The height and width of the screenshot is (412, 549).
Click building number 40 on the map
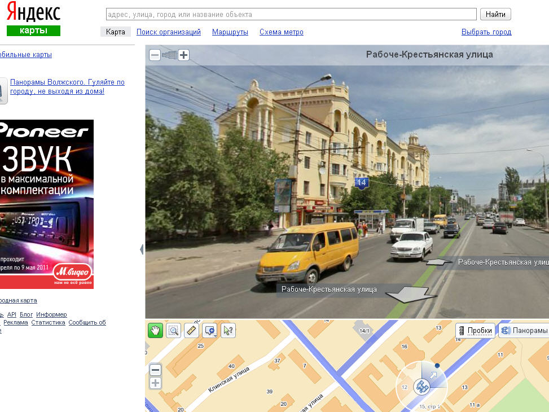pos(231,366)
